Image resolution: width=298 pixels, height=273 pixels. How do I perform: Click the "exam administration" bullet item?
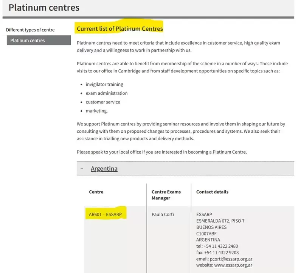click(107, 93)
